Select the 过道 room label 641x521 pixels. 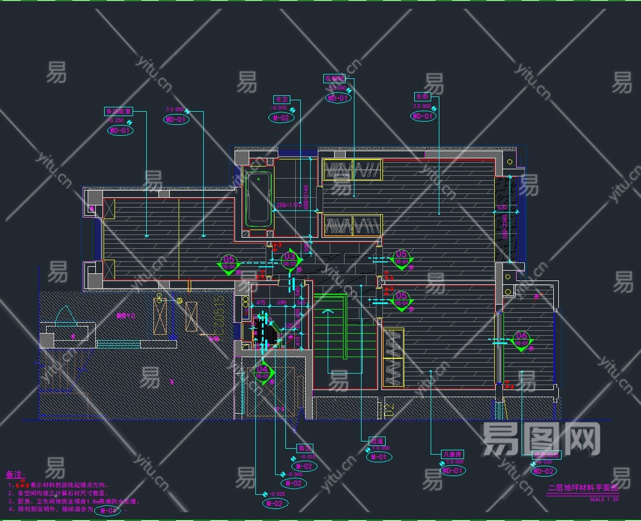pyautogui.click(x=377, y=441)
